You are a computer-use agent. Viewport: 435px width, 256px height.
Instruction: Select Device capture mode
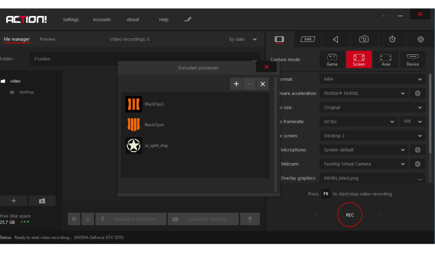(x=412, y=60)
